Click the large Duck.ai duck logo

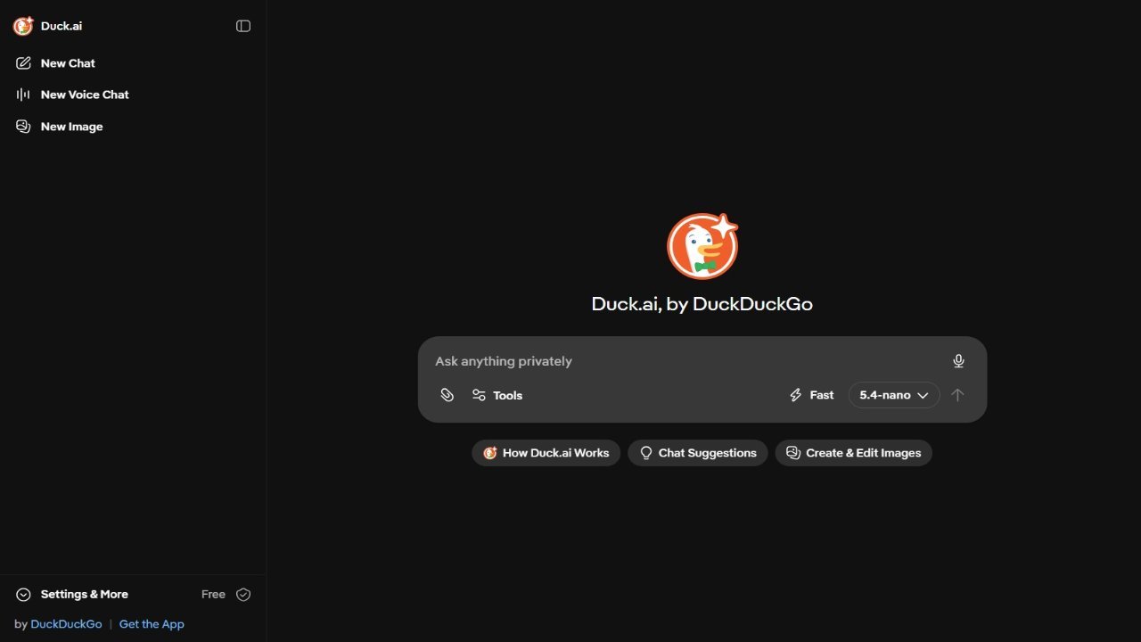[702, 246]
